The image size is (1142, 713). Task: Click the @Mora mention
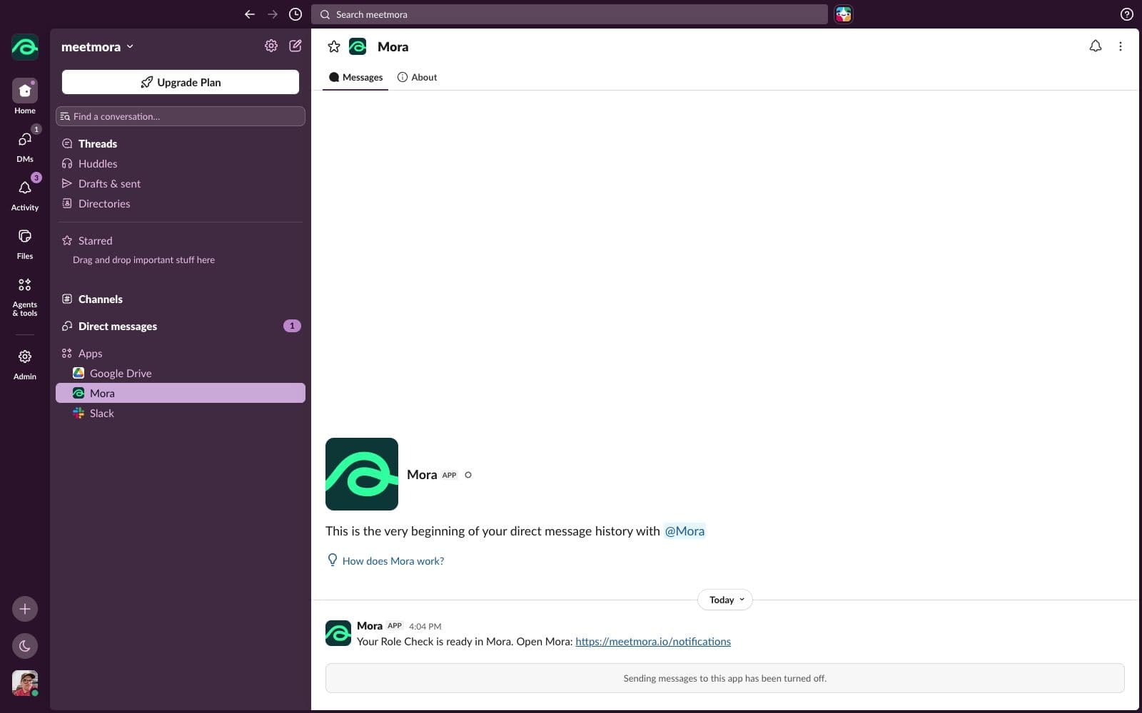coord(684,531)
